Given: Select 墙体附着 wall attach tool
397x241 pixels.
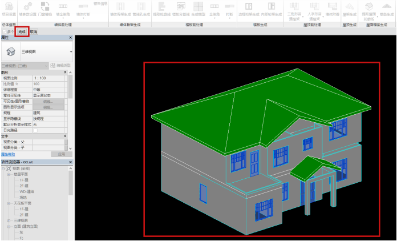Looking at the screenshot, I should pyautogui.click(x=333, y=10).
